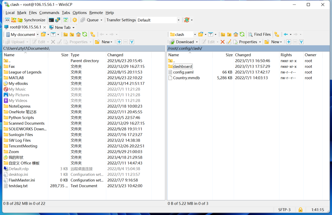Expand the remote filter dropdown arrow

215,35
